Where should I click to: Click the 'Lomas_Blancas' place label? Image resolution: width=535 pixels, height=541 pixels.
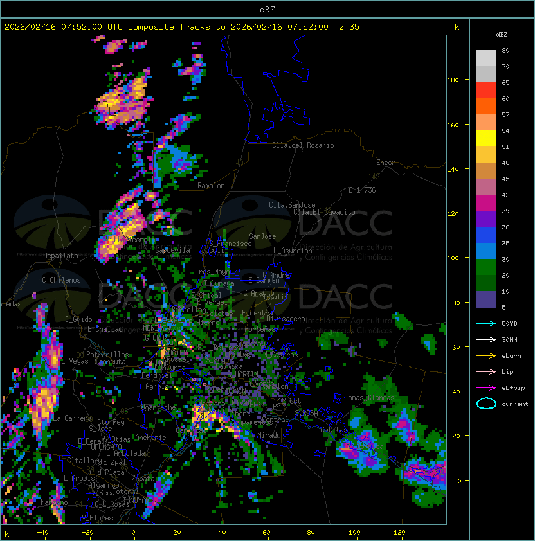click(369, 398)
